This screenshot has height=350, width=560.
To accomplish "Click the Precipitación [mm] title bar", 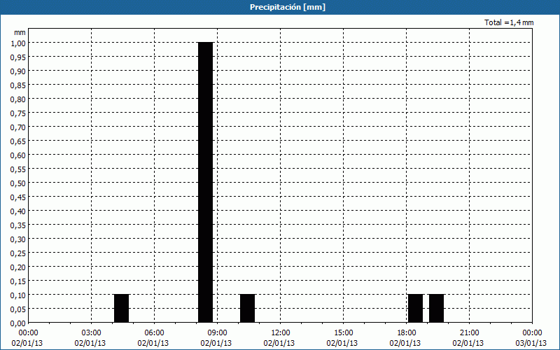I will pos(280,7).
